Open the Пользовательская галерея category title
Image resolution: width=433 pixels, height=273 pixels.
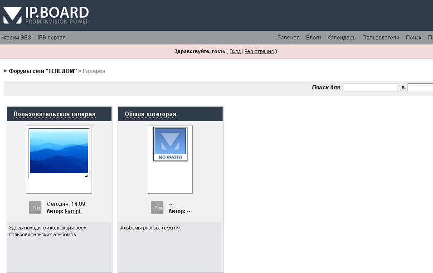54,114
